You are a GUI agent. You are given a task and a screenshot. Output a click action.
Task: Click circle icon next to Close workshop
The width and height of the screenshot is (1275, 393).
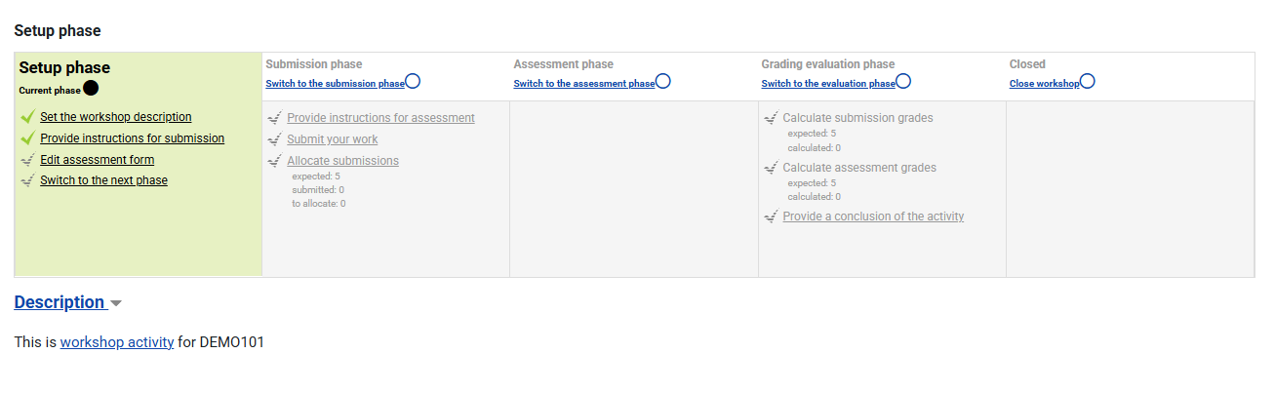pyautogui.click(x=1088, y=81)
